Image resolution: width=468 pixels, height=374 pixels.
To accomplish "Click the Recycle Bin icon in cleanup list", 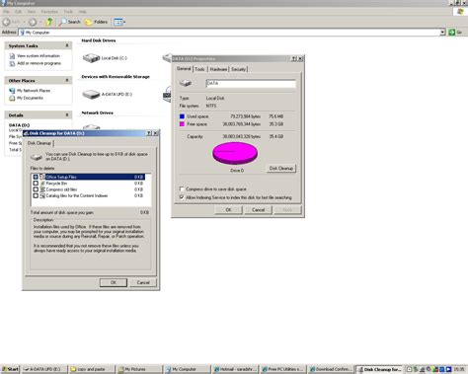I will coord(42,184).
